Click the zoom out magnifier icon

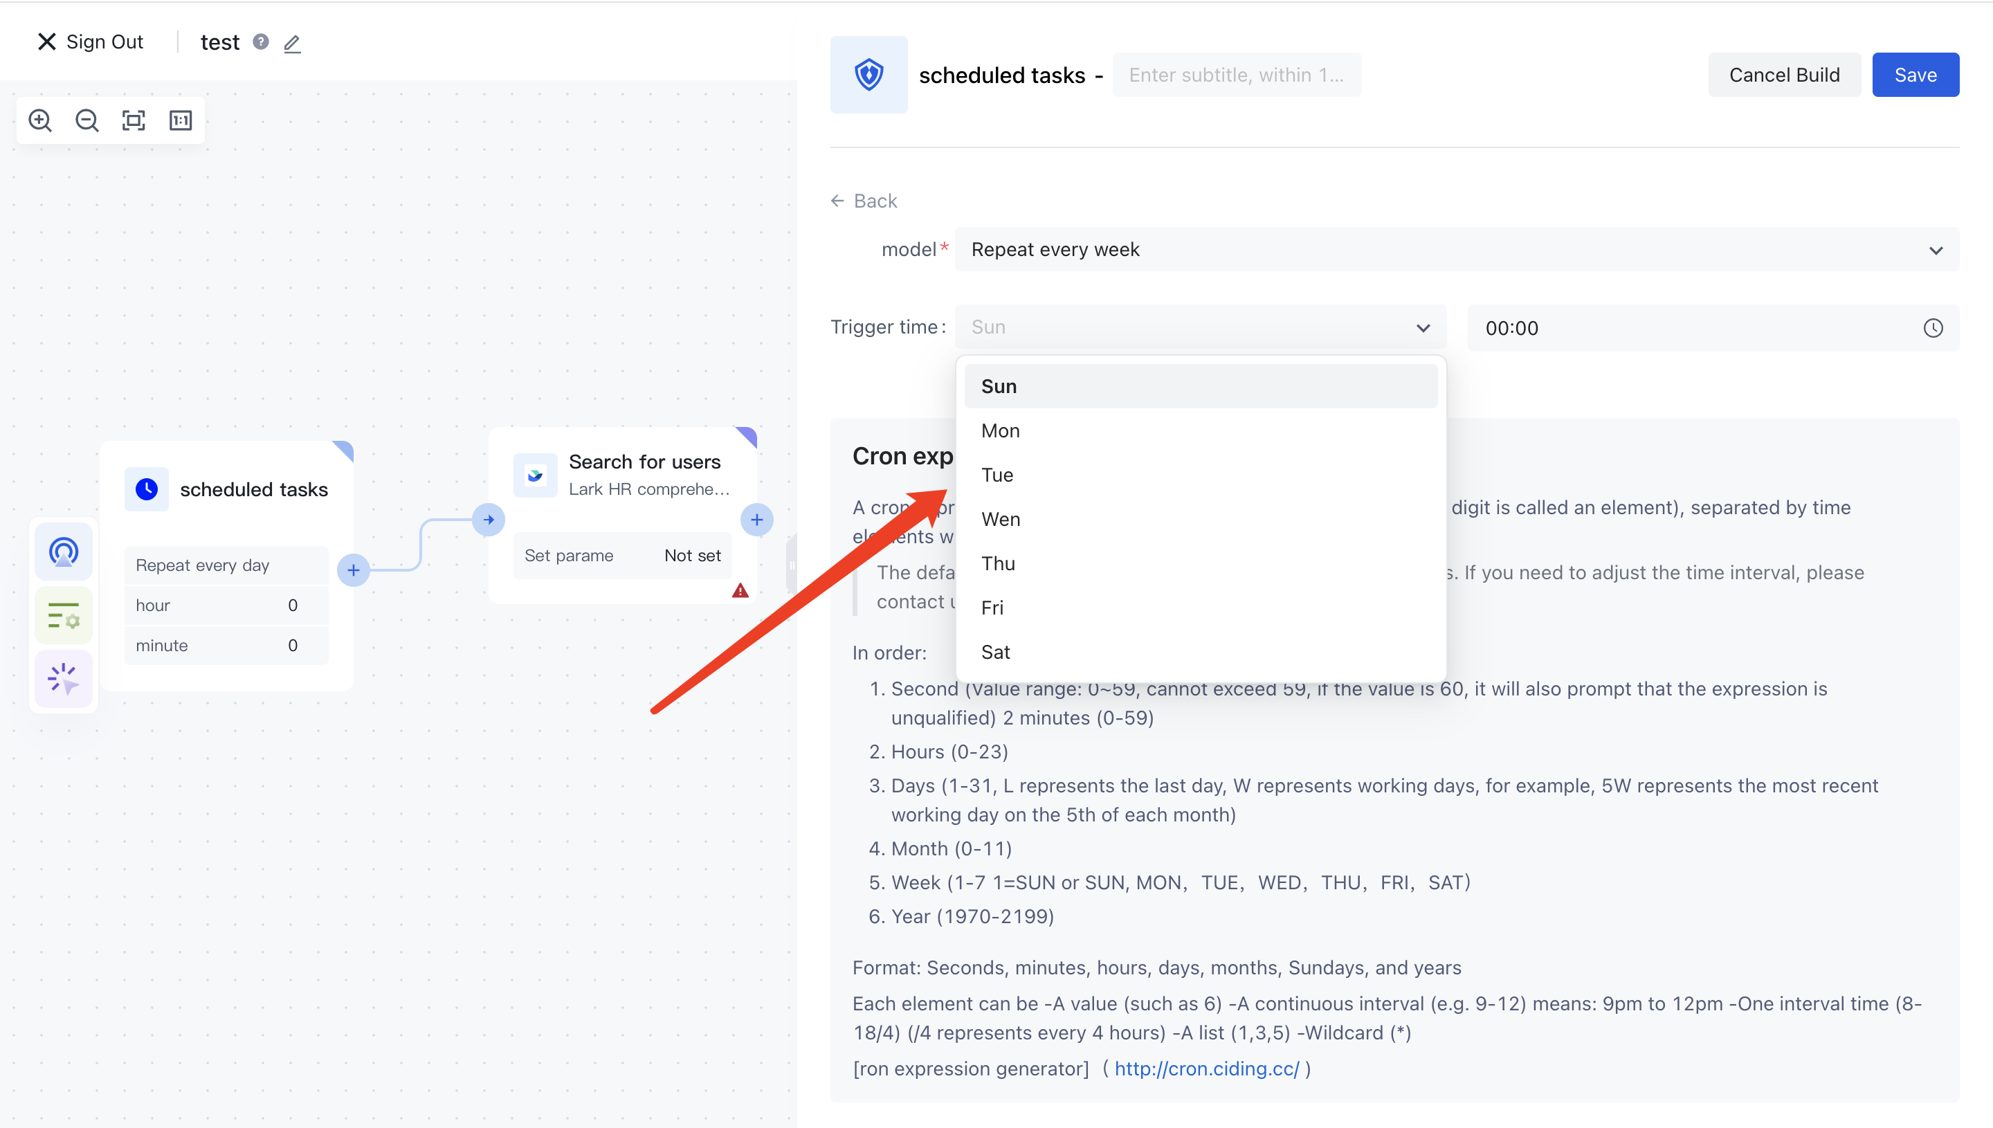[x=87, y=120]
